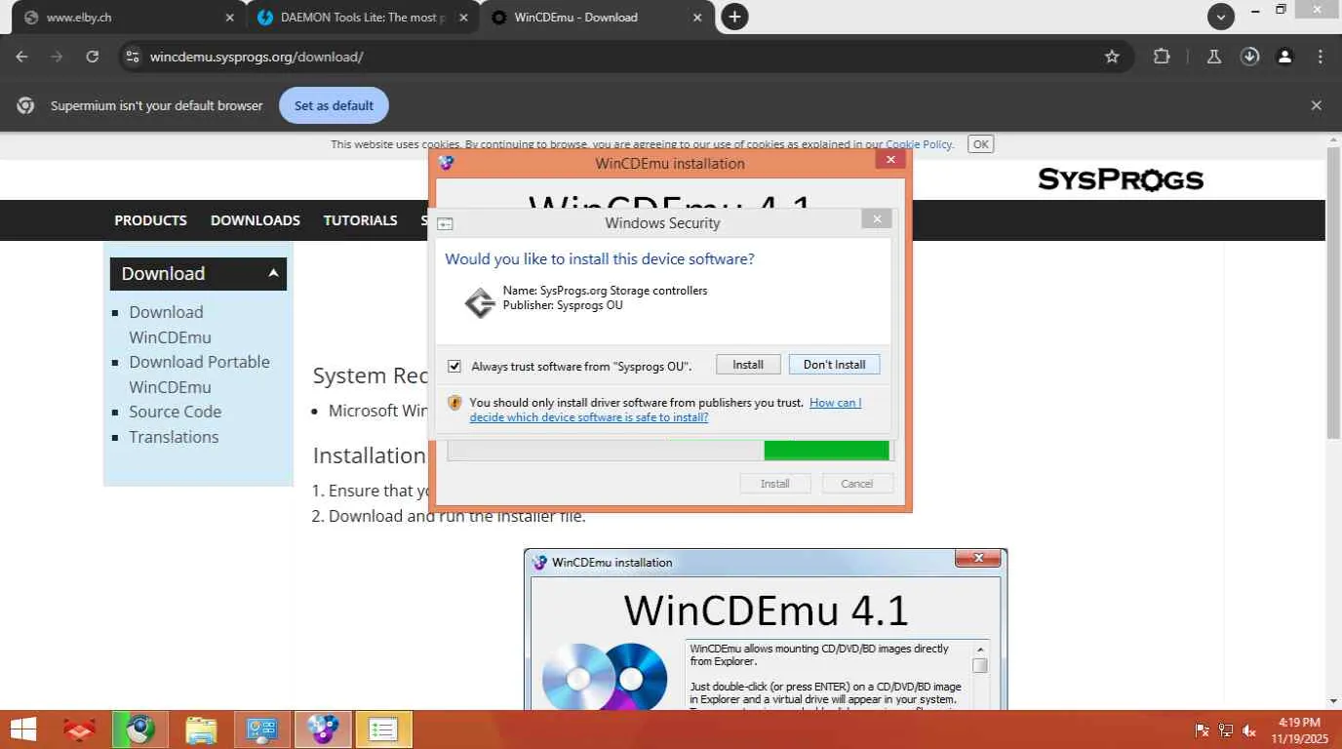Image resolution: width=1342 pixels, height=749 pixels.
Task: Click the scroll-up arrow of the page scrollbar
Action: (x=1333, y=139)
